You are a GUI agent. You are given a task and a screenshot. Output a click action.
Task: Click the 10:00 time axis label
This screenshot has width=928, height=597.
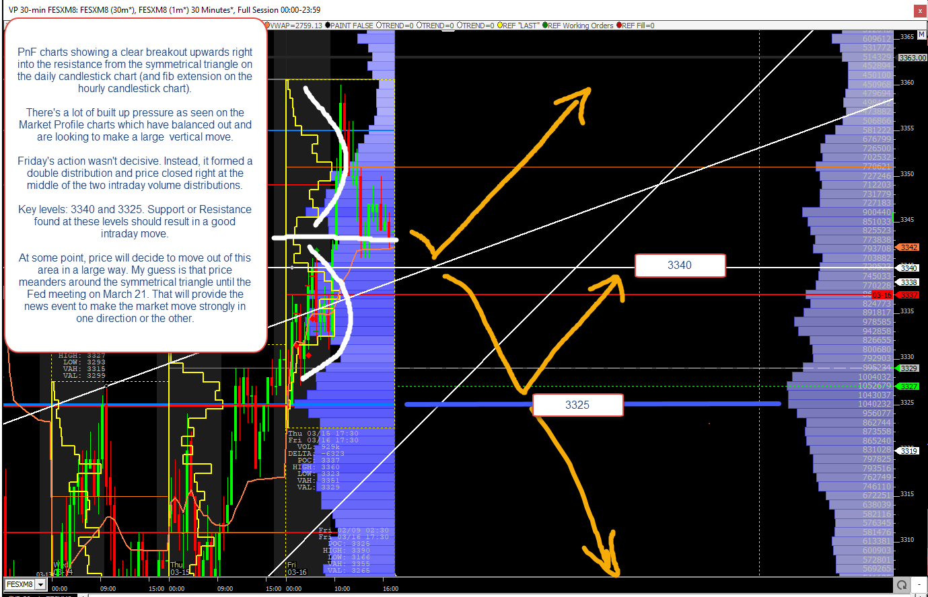pos(342,589)
